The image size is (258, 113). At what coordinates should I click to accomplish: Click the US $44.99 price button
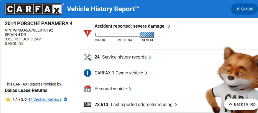(244, 9)
